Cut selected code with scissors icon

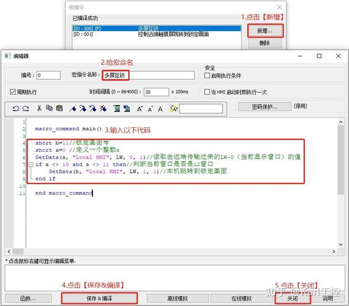[x=39, y=108]
